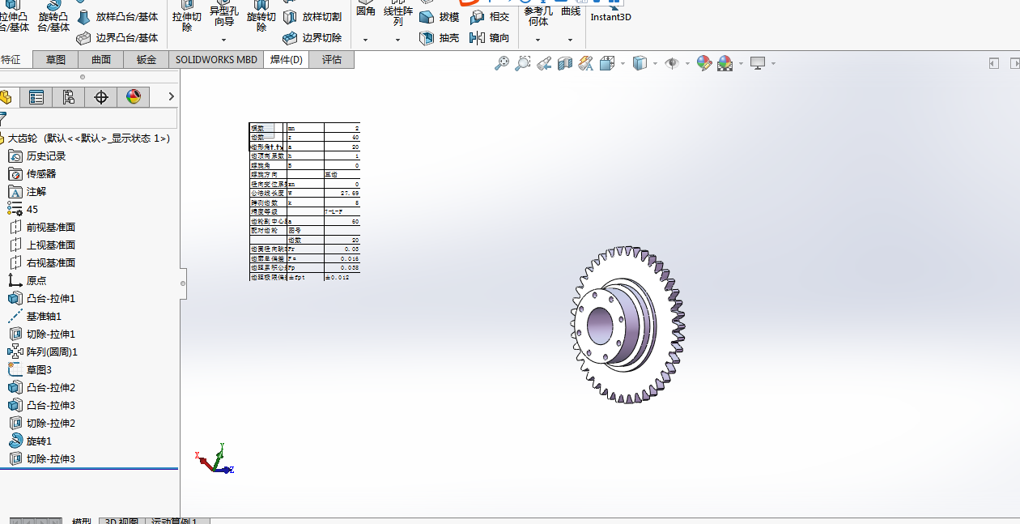Click the Section View icon
This screenshot has height=524, width=1020.
565,63
